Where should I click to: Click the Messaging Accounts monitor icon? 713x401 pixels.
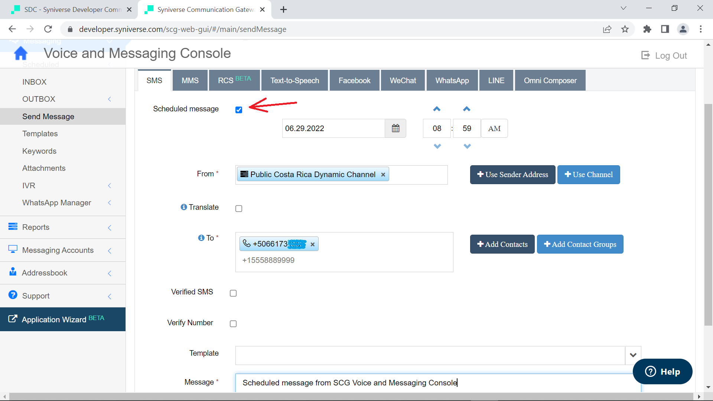coord(13,250)
